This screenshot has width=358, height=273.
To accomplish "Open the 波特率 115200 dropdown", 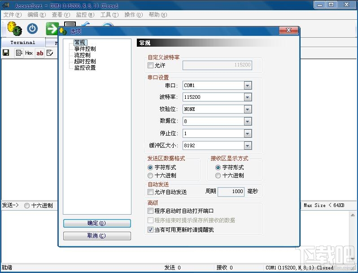I will click(248, 97).
